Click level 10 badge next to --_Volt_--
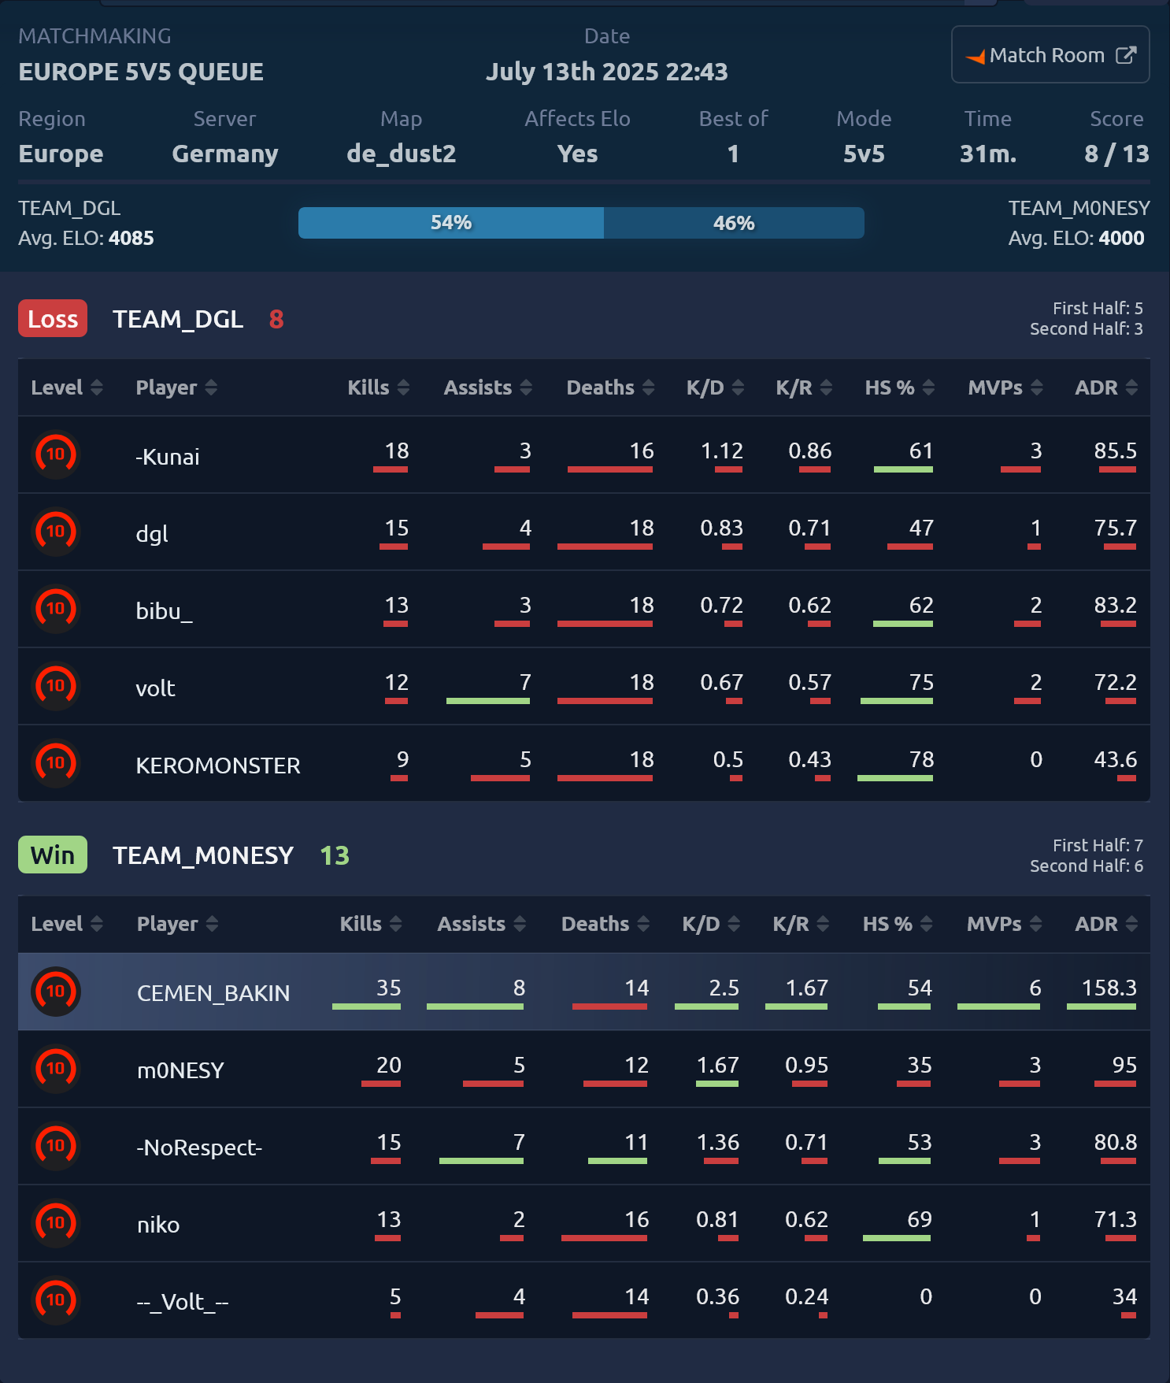The image size is (1170, 1383). [55, 1300]
